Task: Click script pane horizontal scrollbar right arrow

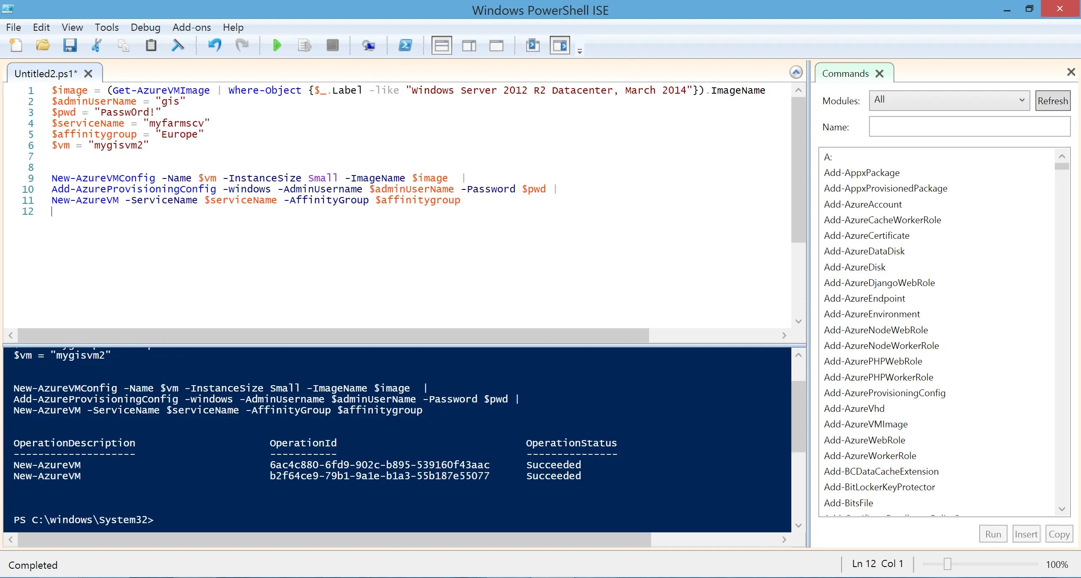Action: pos(784,335)
